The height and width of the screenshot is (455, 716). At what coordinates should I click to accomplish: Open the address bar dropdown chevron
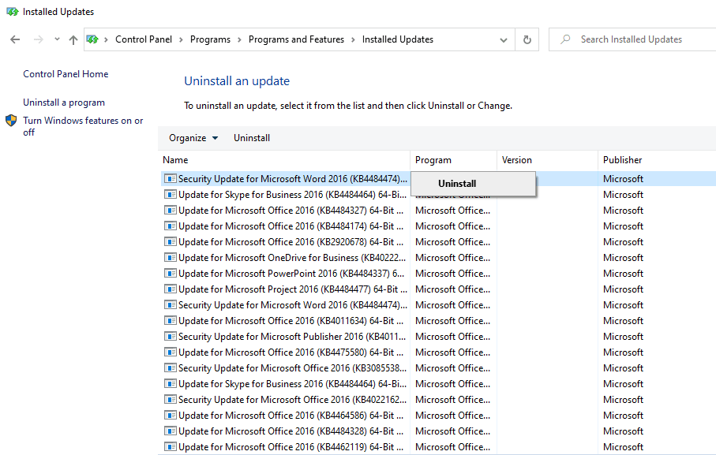coord(504,39)
